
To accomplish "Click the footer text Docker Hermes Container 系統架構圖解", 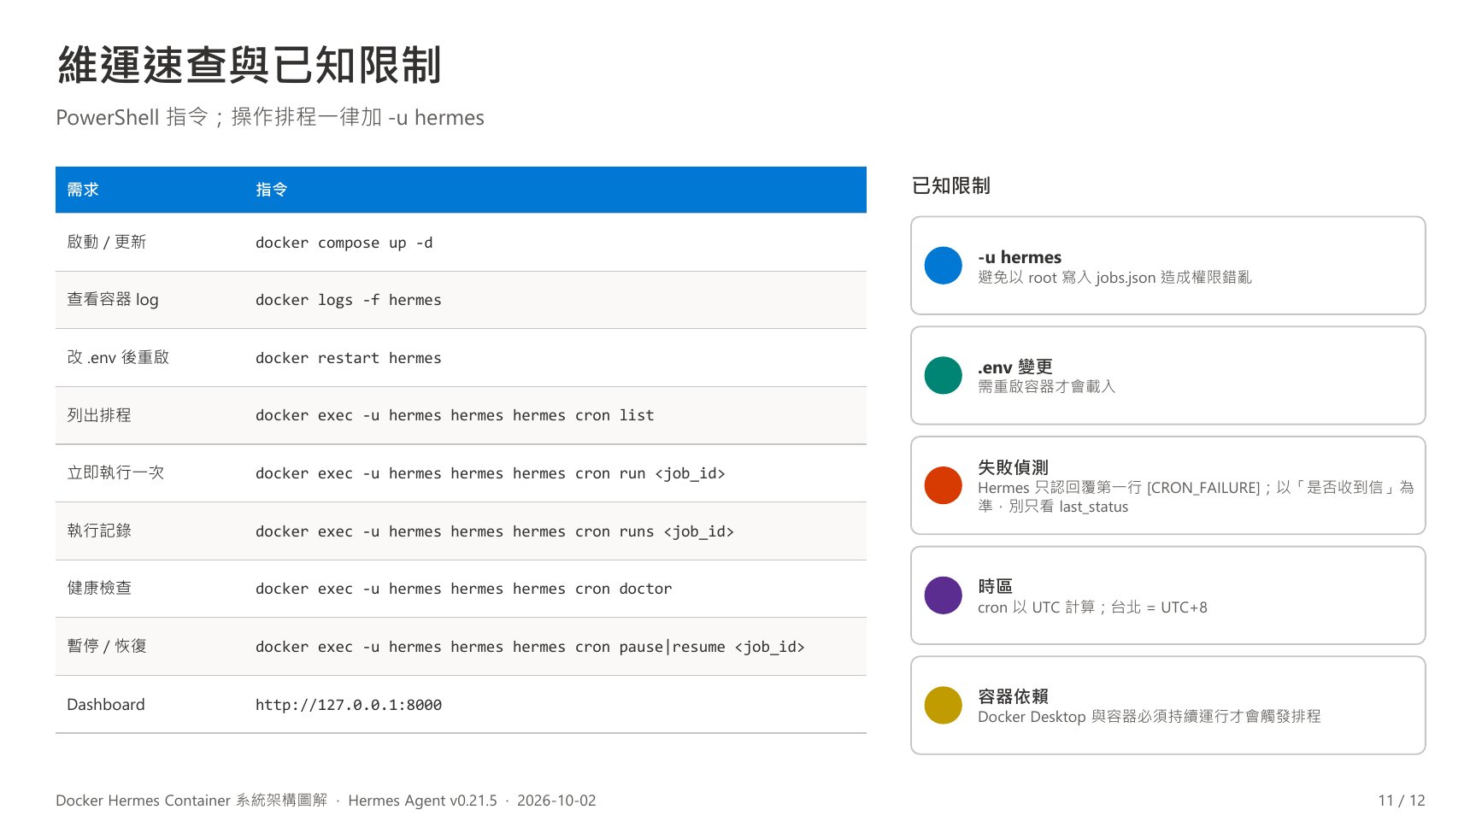I will (191, 801).
